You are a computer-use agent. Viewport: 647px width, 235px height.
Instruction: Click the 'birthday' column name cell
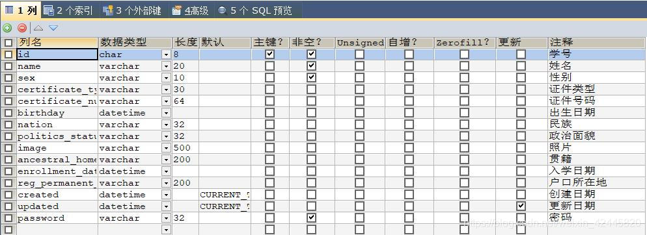click(57, 113)
